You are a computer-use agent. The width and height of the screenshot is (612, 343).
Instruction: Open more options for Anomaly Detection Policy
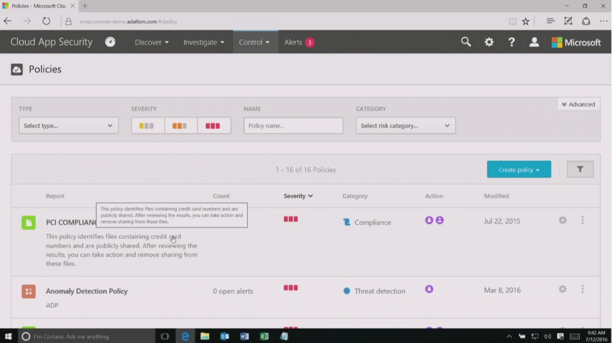click(x=582, y=289)
